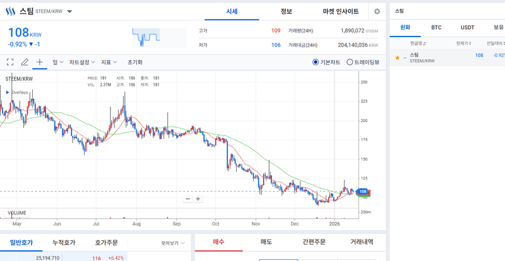The width and height of the screenshot is (505, 261).
Task: Click the chart zoom in plus button
Action: (x=198, y=199)
